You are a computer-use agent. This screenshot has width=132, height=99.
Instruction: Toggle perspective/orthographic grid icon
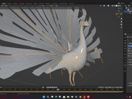[x=121, y=27]
